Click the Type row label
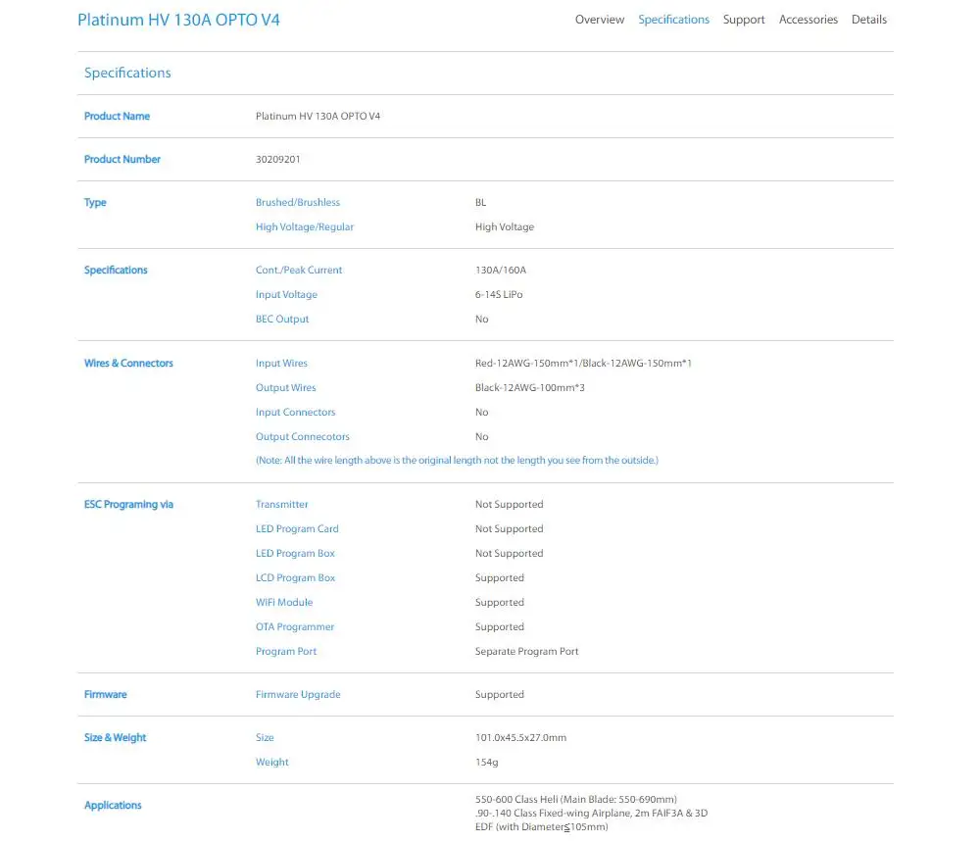Viewport: 980px width, 842px height. (x=95, y=203)
